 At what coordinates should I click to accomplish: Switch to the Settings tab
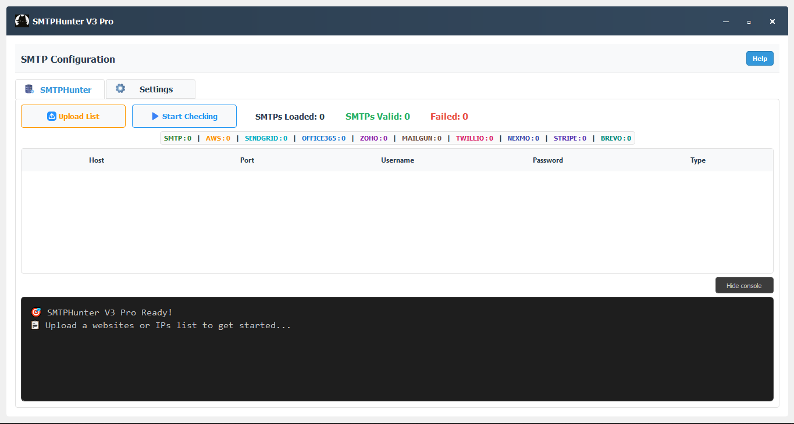(151, 89)
